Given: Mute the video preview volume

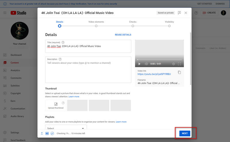Looking at the screenshot, I should [x=146, y=64].
